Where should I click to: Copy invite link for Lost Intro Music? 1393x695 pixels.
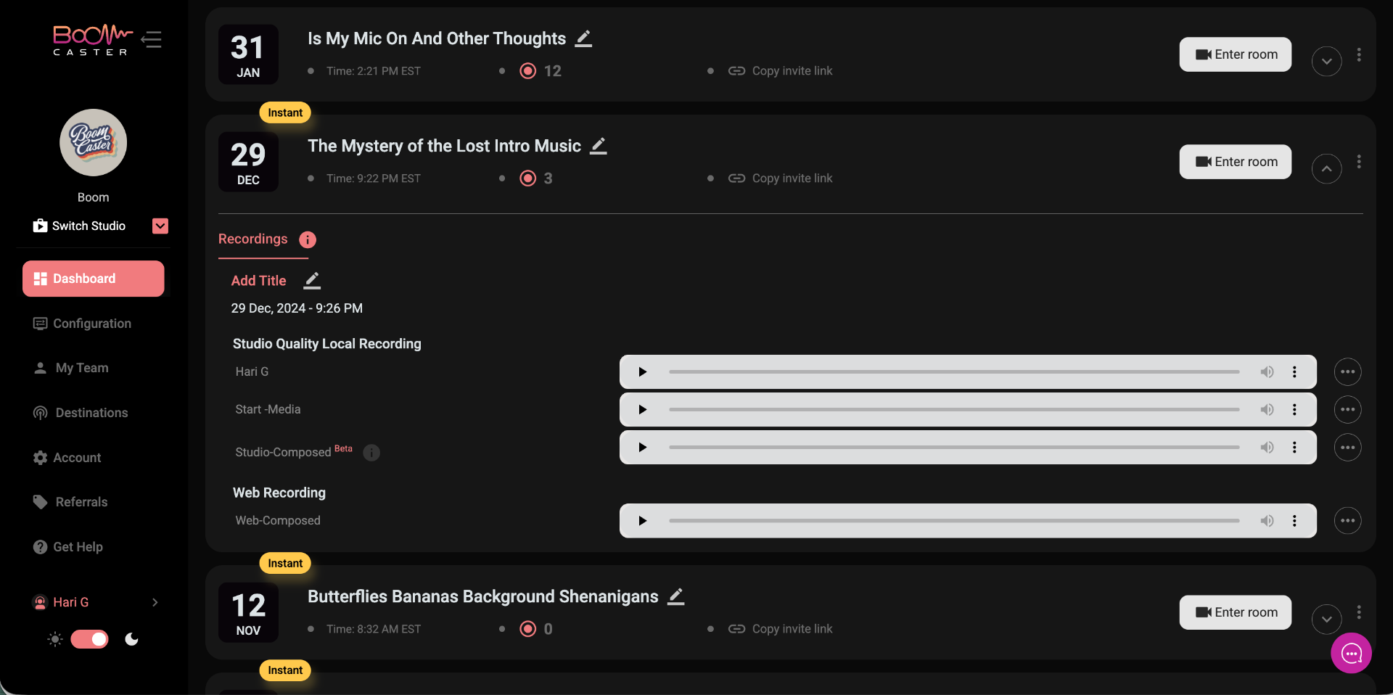780,178
